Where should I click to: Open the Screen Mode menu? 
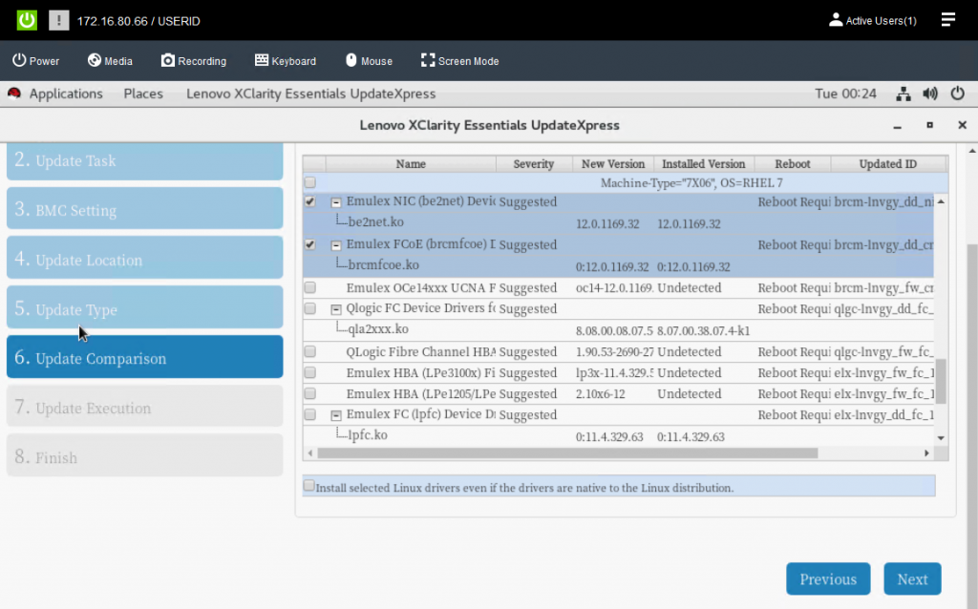pyautogui.click(x=459, y=60)
